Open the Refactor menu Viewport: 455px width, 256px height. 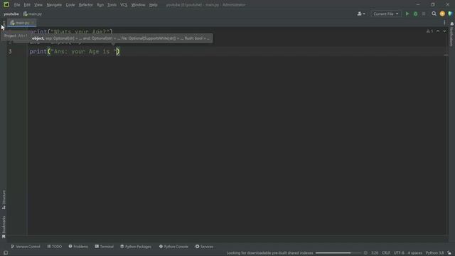click(x=85, y=5)
